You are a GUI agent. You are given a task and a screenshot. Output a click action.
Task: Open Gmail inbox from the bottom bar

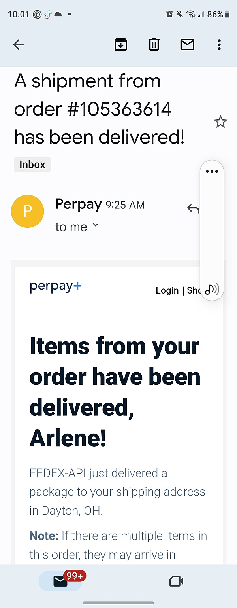(x=59, y=581)
